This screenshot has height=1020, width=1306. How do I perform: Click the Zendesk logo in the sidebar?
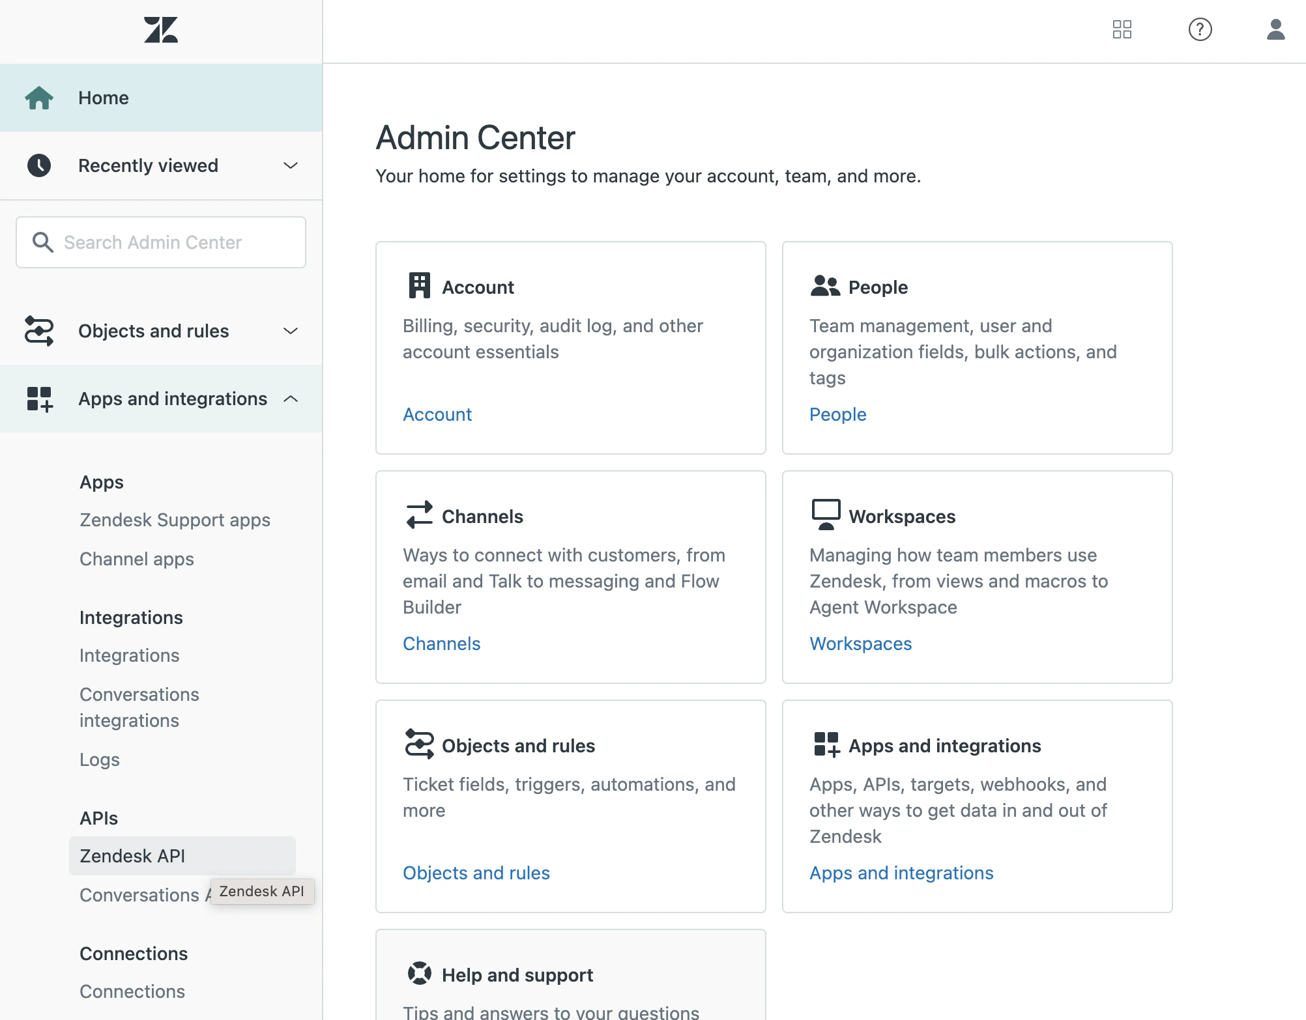[160, 29]
